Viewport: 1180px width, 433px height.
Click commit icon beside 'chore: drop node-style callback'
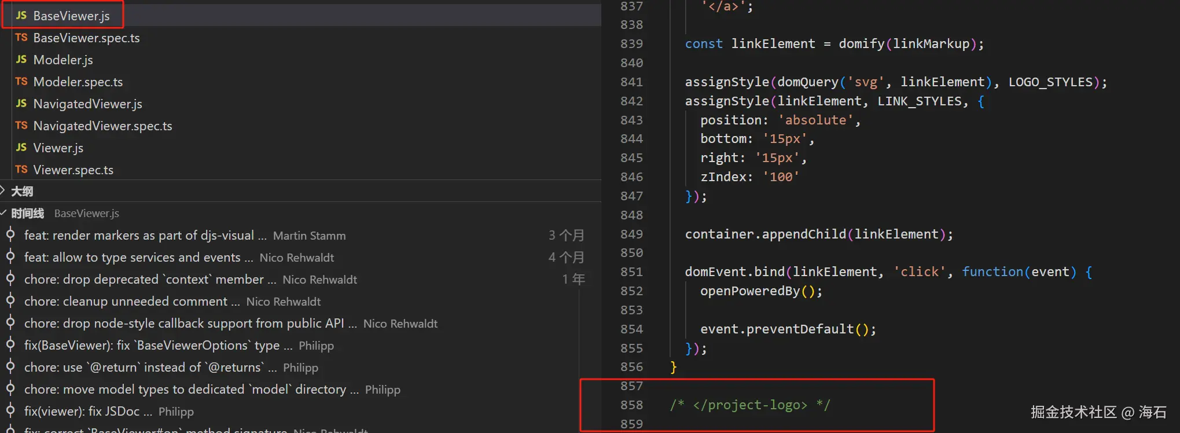pos(10,322)
